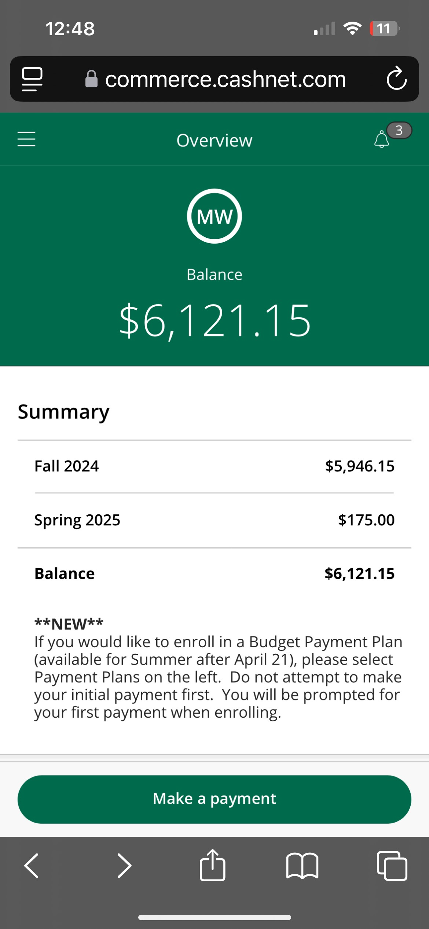
Task: Tap the Overview page title
Action: click(x=214, y=140)
